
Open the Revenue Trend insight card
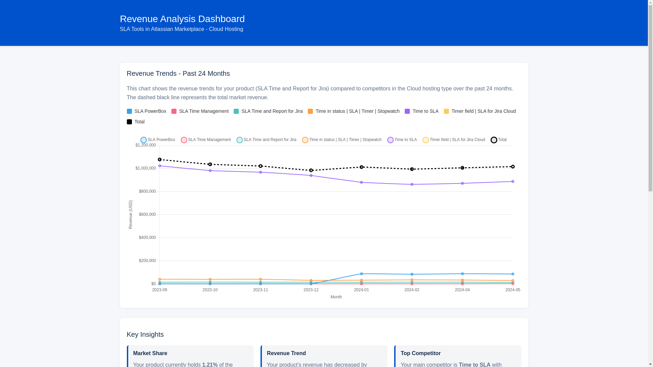[324, 356]
